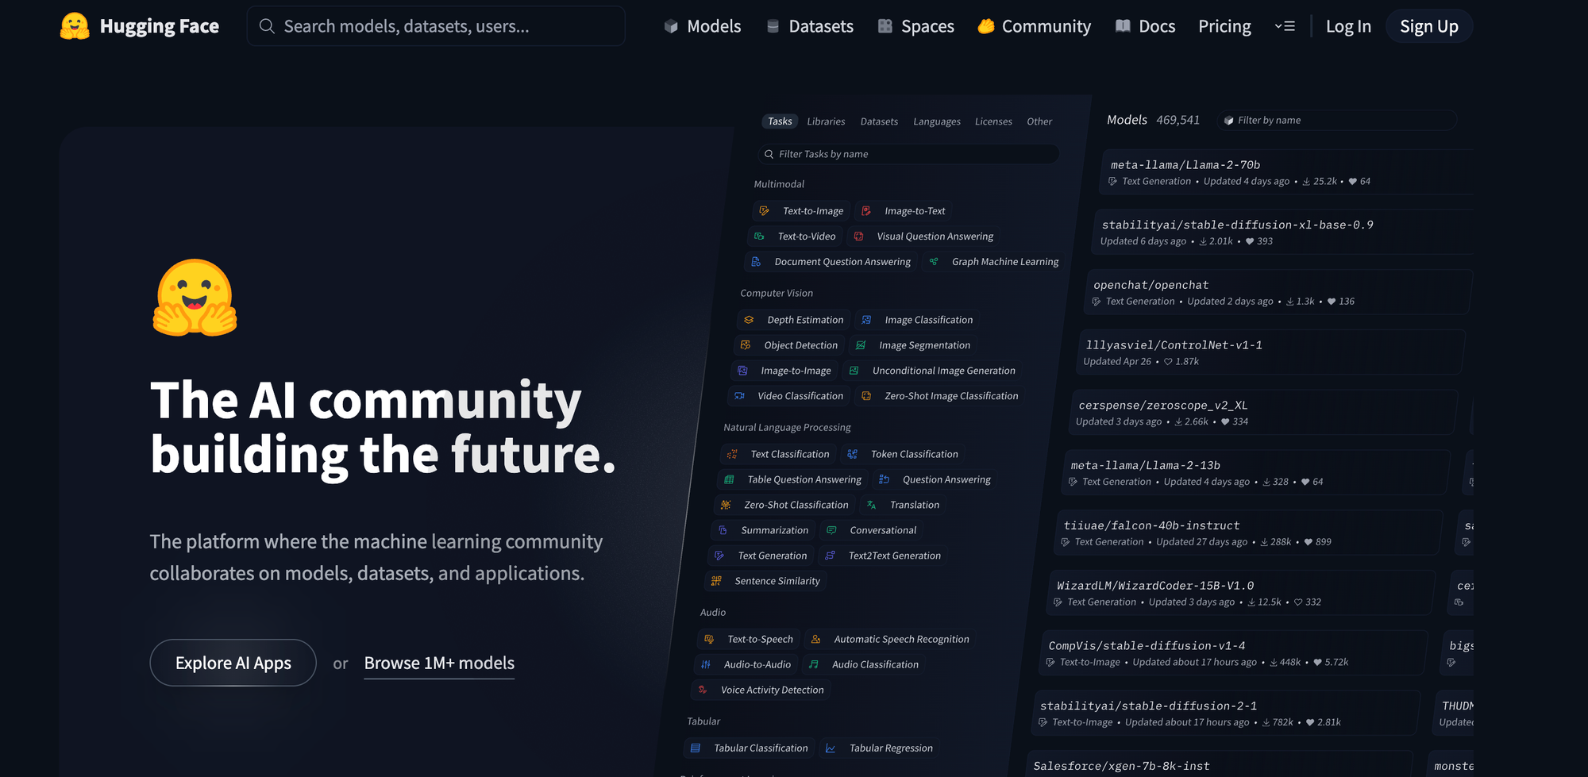This screenshot has height=777, width=1588.
Task: Open the Community page link
Action: 1035,26
